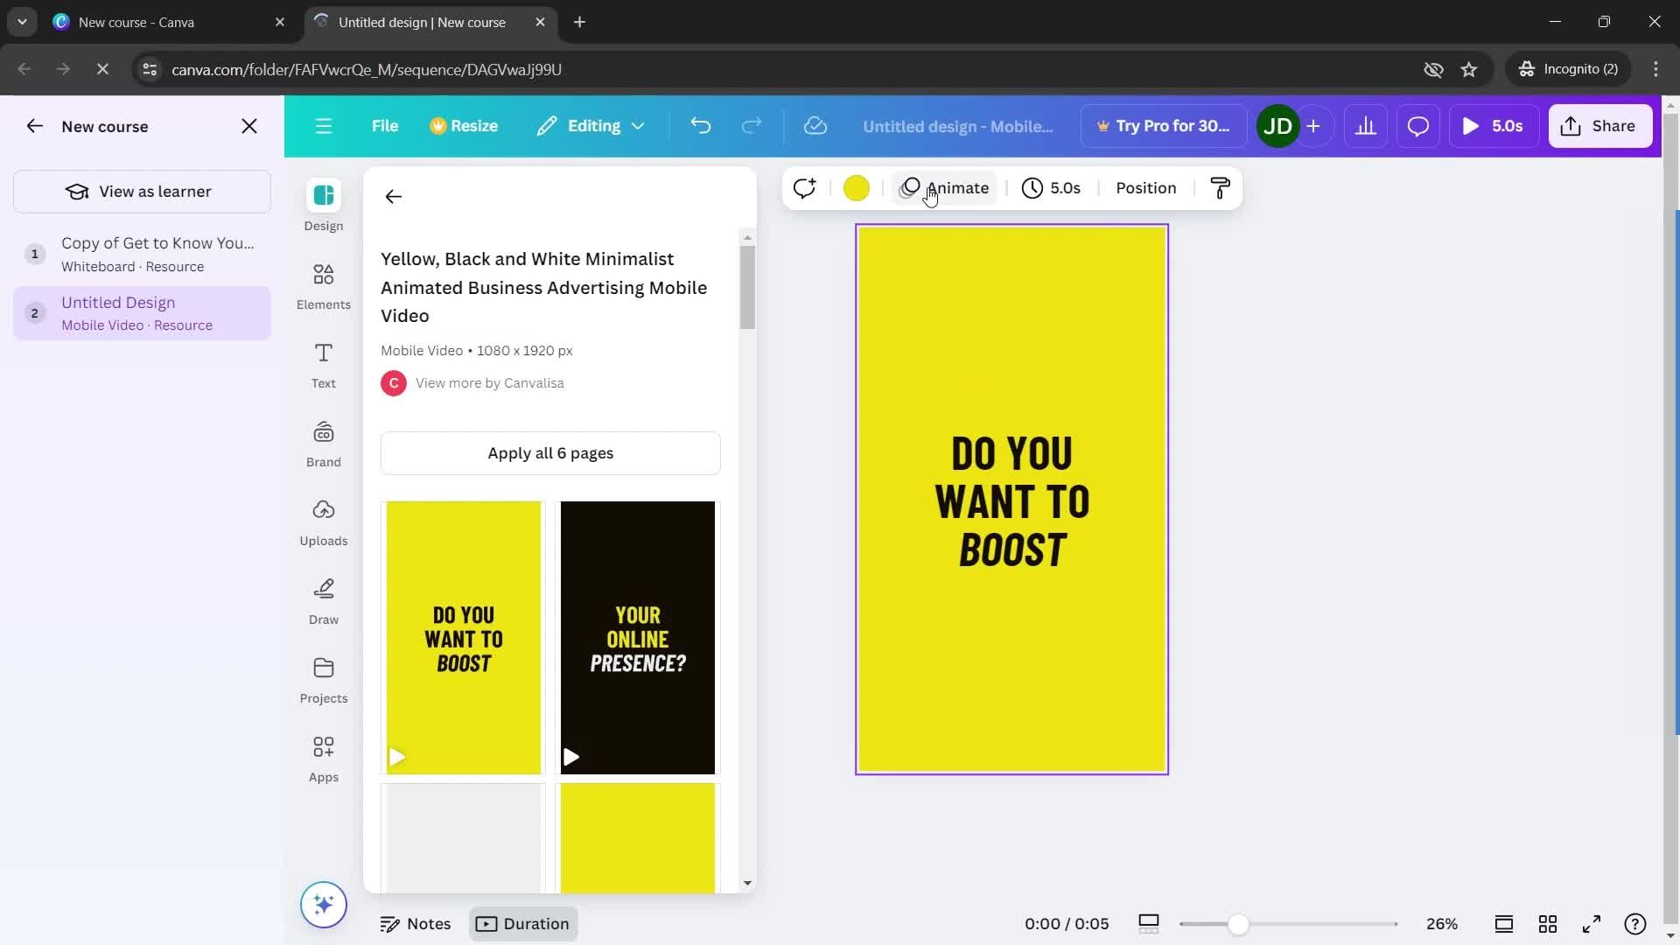The height and width of the screenshot is (945, 1680).
Task: Click the browser address bar URL
Action: point(367,69)
